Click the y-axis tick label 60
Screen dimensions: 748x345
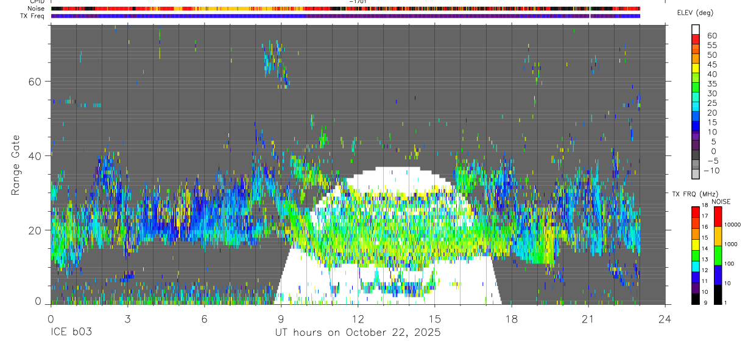(x=36, y=82)
